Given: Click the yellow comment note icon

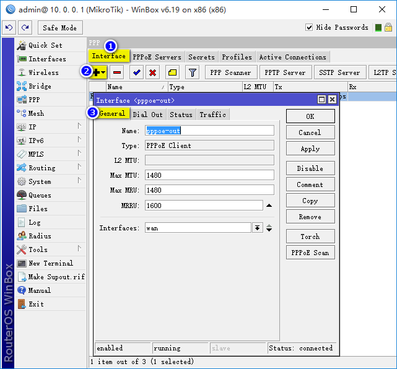Looking at the screenshot, I should click(173, 72).
